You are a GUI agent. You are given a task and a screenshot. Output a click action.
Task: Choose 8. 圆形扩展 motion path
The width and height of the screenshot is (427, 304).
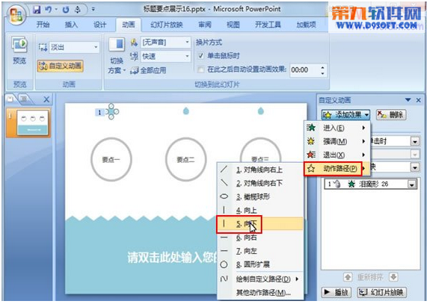[260, 264]
